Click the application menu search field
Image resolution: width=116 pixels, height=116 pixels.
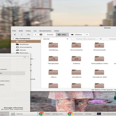[14, 57]
